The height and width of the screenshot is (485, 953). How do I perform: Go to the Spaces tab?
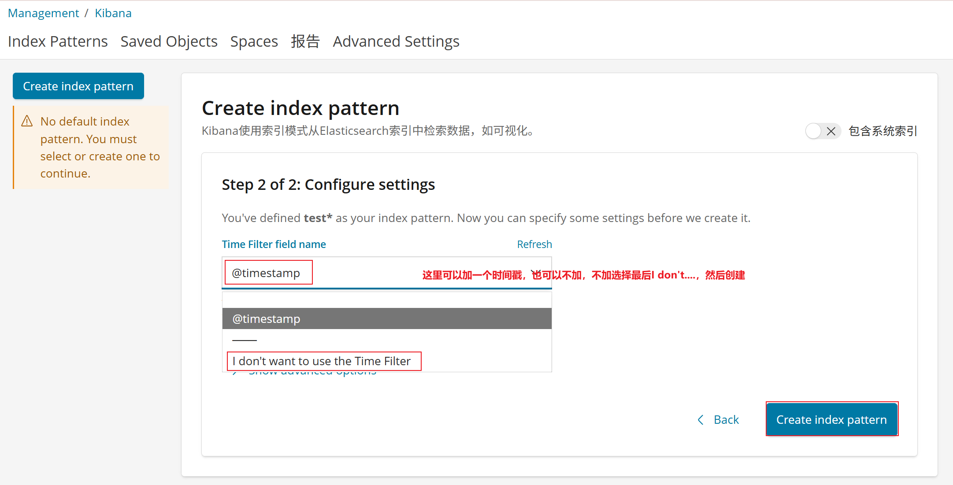click(254, 41)
